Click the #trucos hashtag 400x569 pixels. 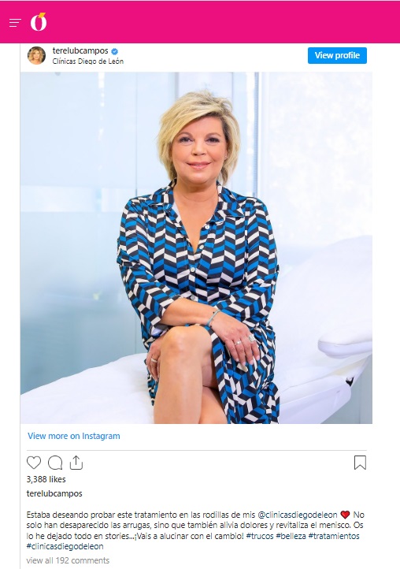[x=260, y=536]
